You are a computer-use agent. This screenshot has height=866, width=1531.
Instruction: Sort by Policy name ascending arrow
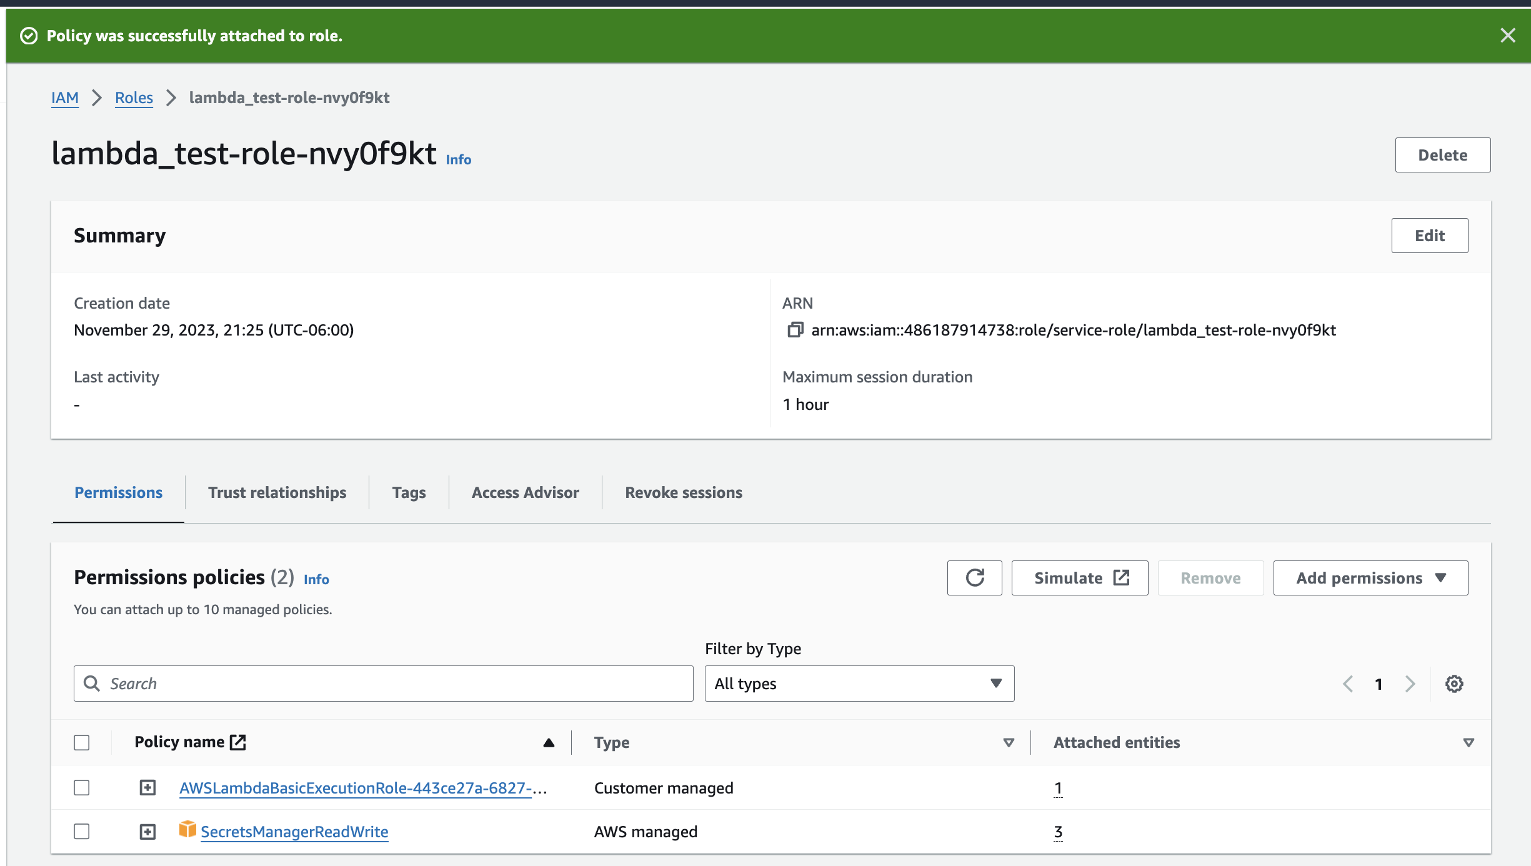point(549,742)
